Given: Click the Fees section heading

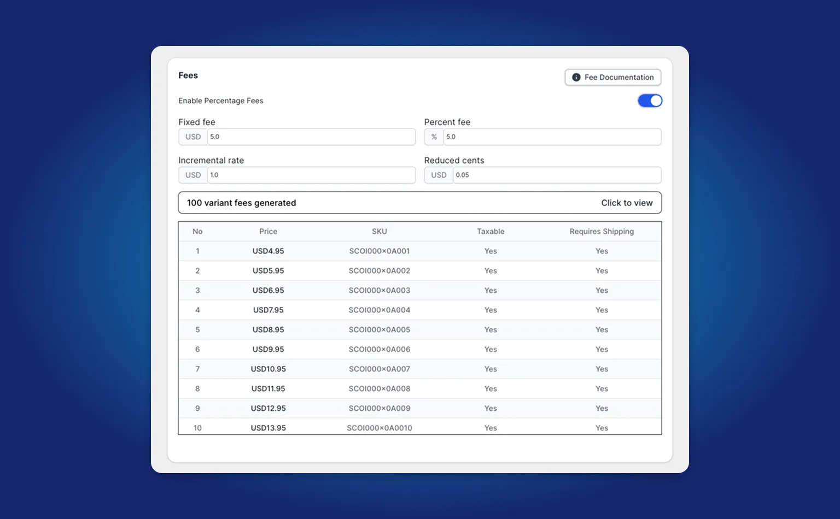Looking at the screenshot, I should coord(188,75).
